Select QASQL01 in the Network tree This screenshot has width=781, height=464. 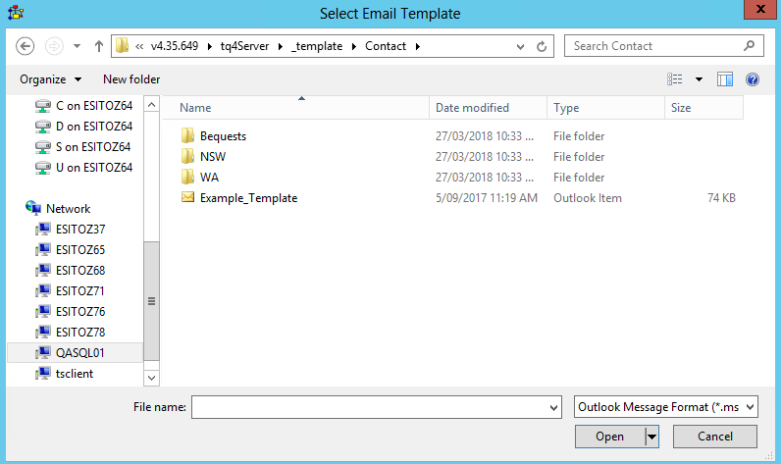coord(79,353)
